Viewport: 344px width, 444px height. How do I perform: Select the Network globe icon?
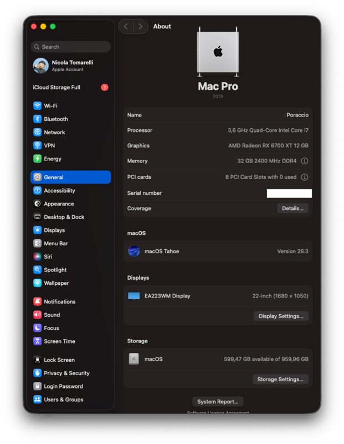tap(37, 132)
